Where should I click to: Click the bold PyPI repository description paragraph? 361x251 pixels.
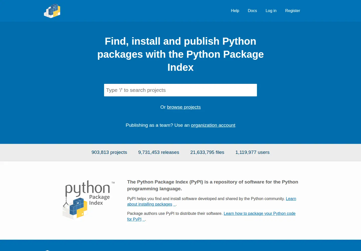tap(213, 185)
